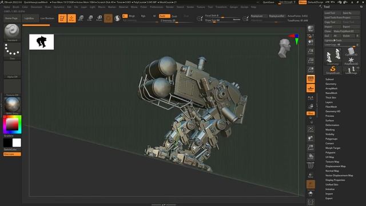Toggle Edit mode button
The width and height of the screenshot is (366, 206).
(x=62, y=18)
